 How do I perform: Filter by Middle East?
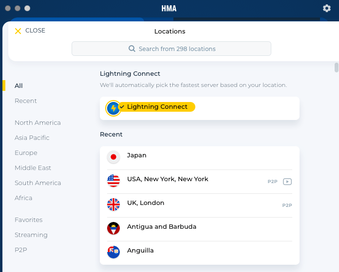click(x=33, y=168)
